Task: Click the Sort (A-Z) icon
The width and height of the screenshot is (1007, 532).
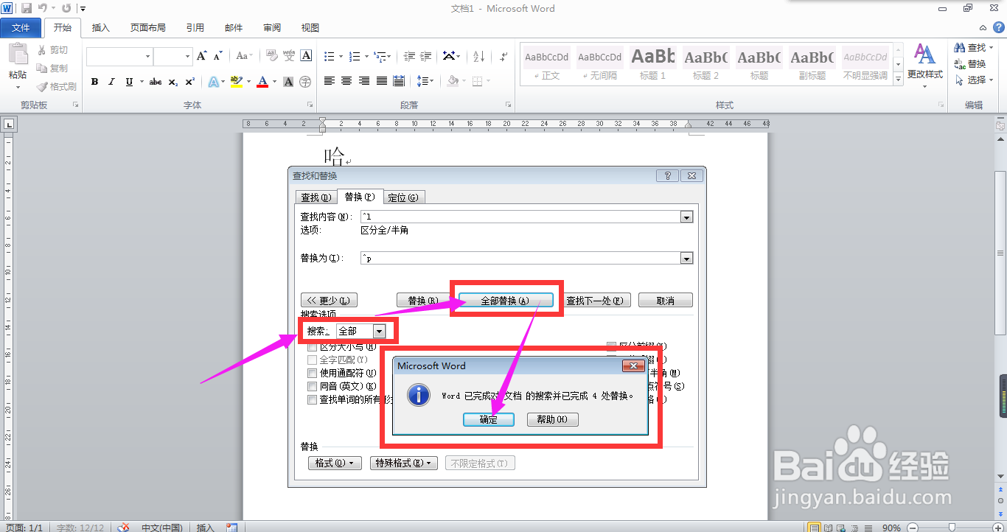Action: pos(478,56)
